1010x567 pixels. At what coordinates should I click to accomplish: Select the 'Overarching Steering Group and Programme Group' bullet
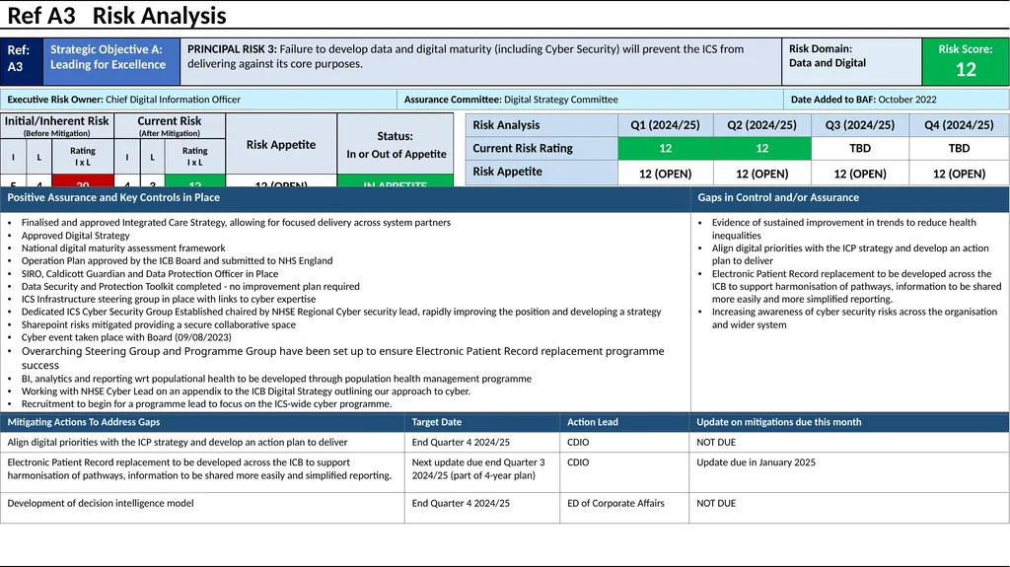point(342,358)
